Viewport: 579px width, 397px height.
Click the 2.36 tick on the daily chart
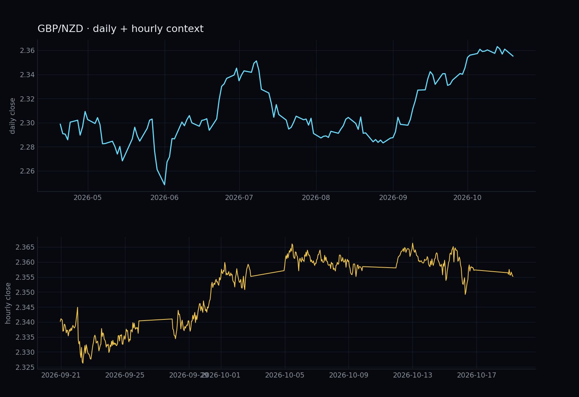point(27,51)
